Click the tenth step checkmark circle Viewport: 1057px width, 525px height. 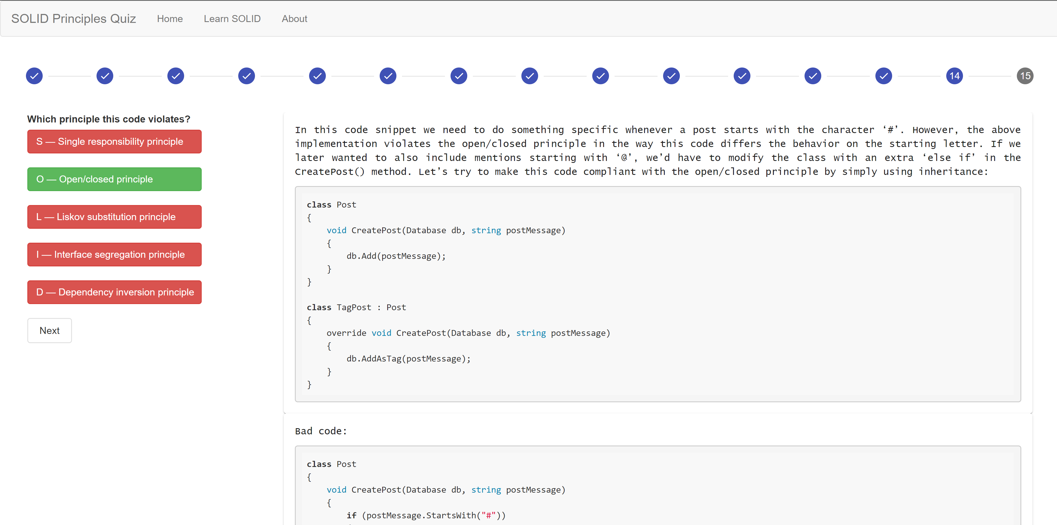(x=671, y=76)
